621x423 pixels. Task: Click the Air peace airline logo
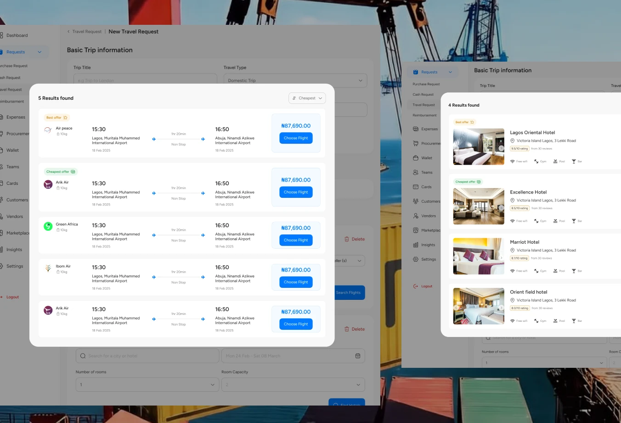pos(48,130)
